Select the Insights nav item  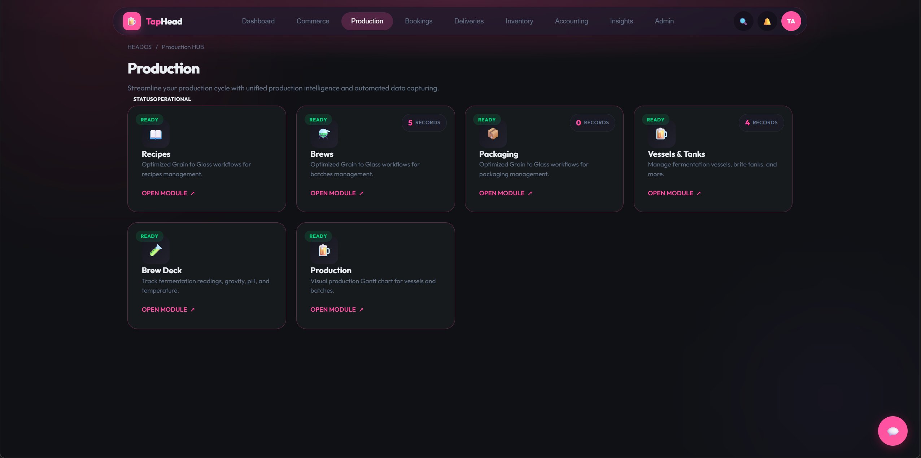[x=621, y=21]
